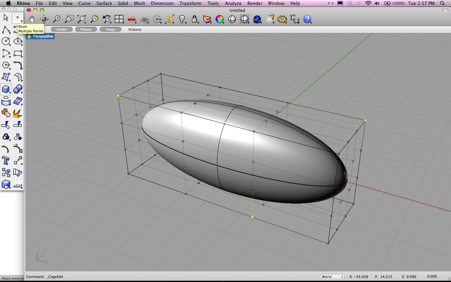Open the Wi-Fi status menu
Image resolution: width=451 pixels, height=282 pixels.
[368, 3]
